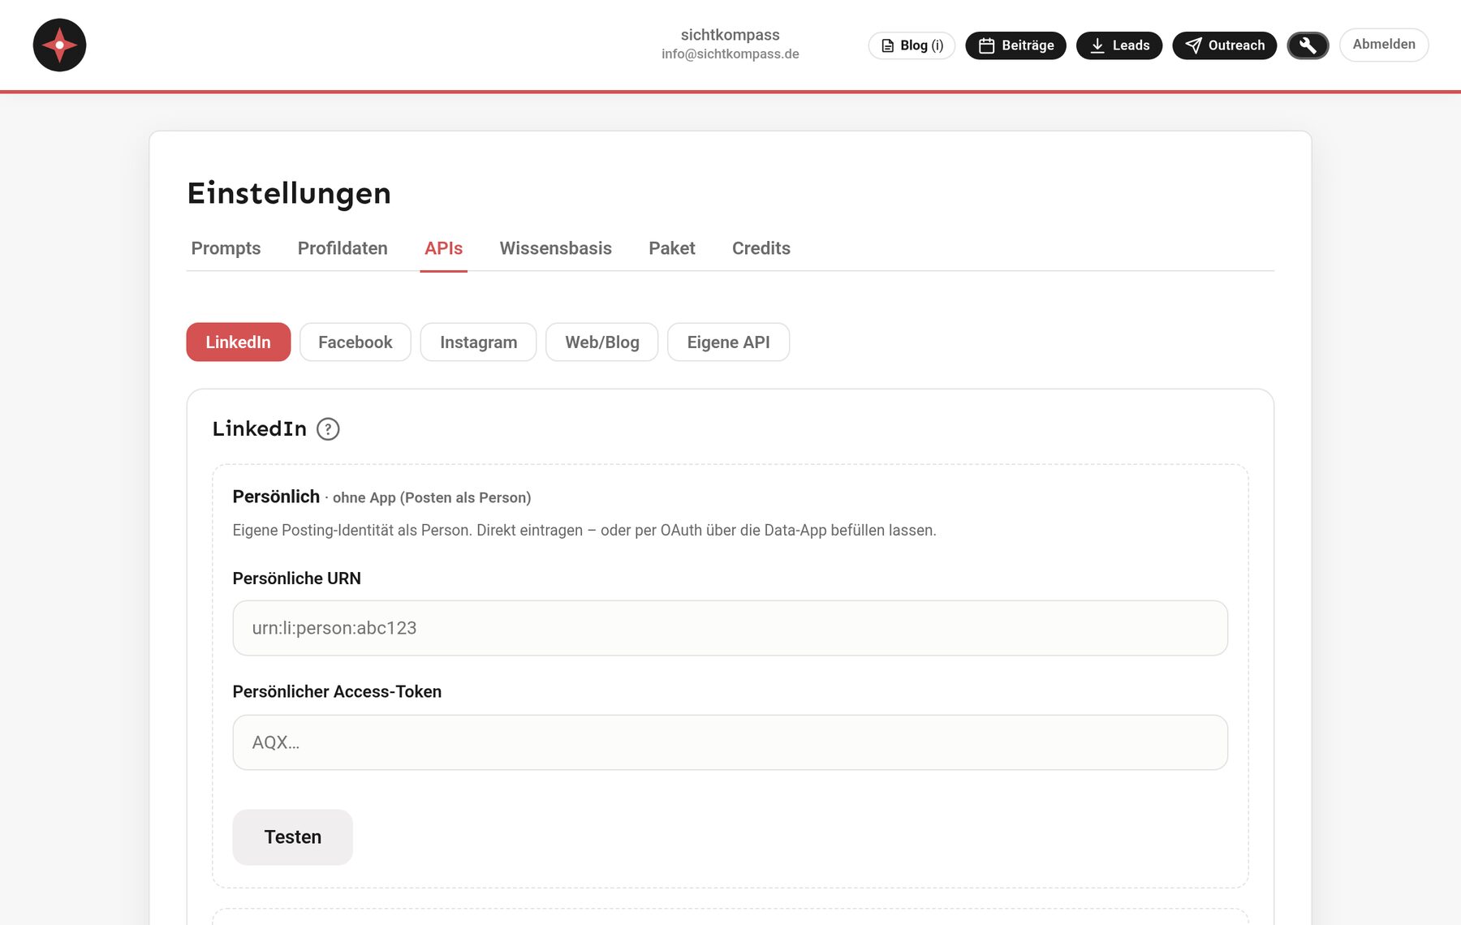Screen dimensions: 1461x925
Task: Open Outreach with paper plane button
Action: click(1225, 45)
